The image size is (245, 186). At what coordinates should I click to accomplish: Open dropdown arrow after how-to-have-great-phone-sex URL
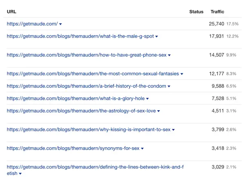point(169,56)
